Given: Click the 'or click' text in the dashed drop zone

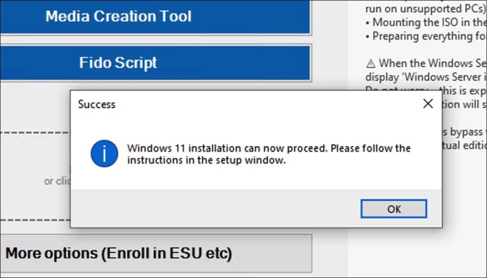Looking at the screenshot, I should (x=56, y=181).
